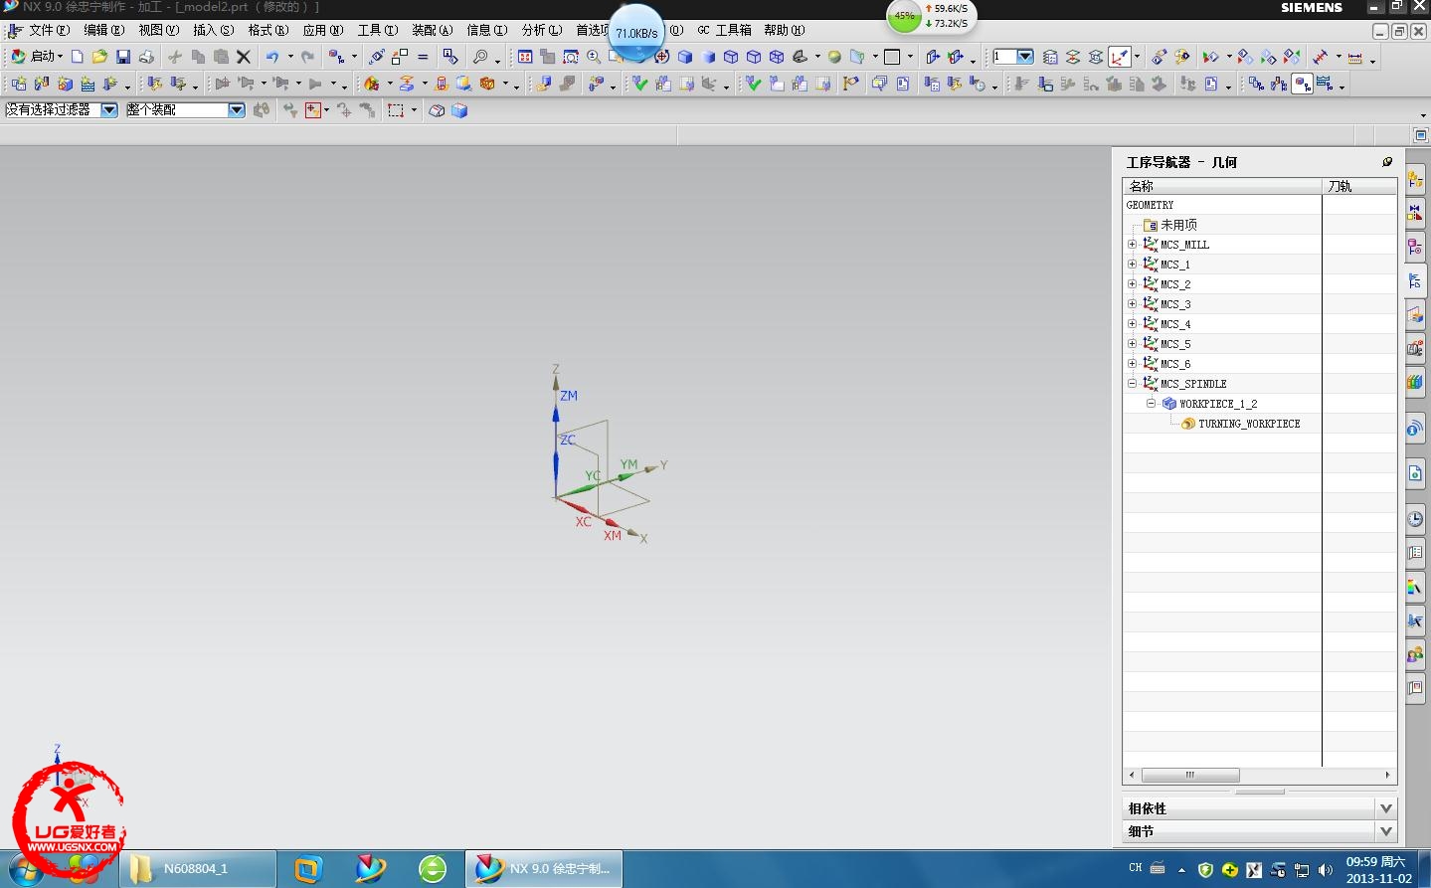1431x888 pixels.
Task: Click the Delete X icon
Action: pos(243,57)
